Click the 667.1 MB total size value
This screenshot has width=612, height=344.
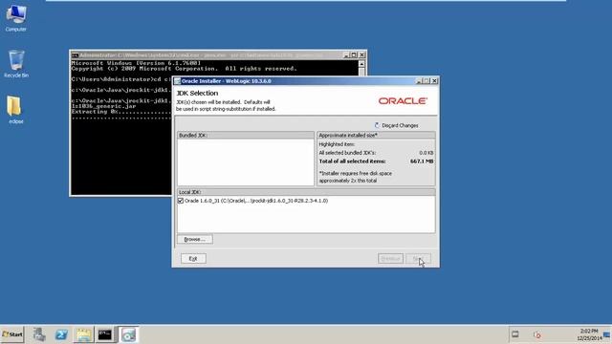pos(422,161)
